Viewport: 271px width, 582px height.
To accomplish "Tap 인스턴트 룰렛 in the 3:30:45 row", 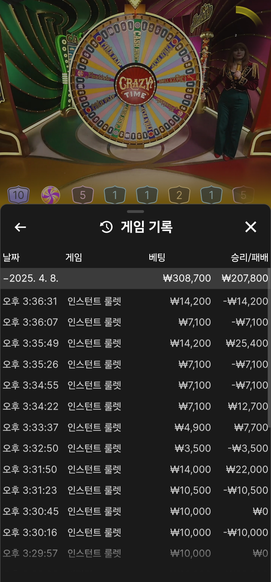I will pyautogui.click(x=94, y=511).
